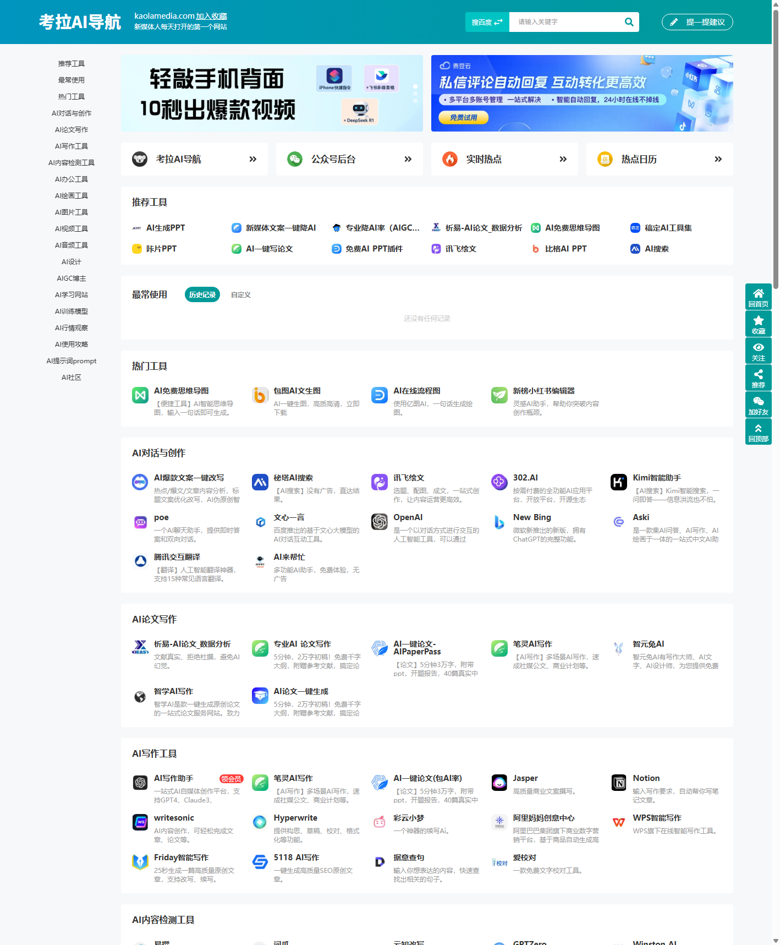Expand the 实时热点 card arrow
780x945 pixels.
pos(563,159)
